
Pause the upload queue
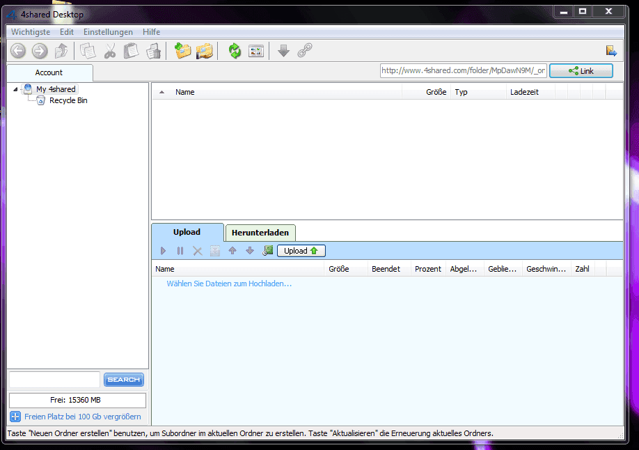pos(180,251)
